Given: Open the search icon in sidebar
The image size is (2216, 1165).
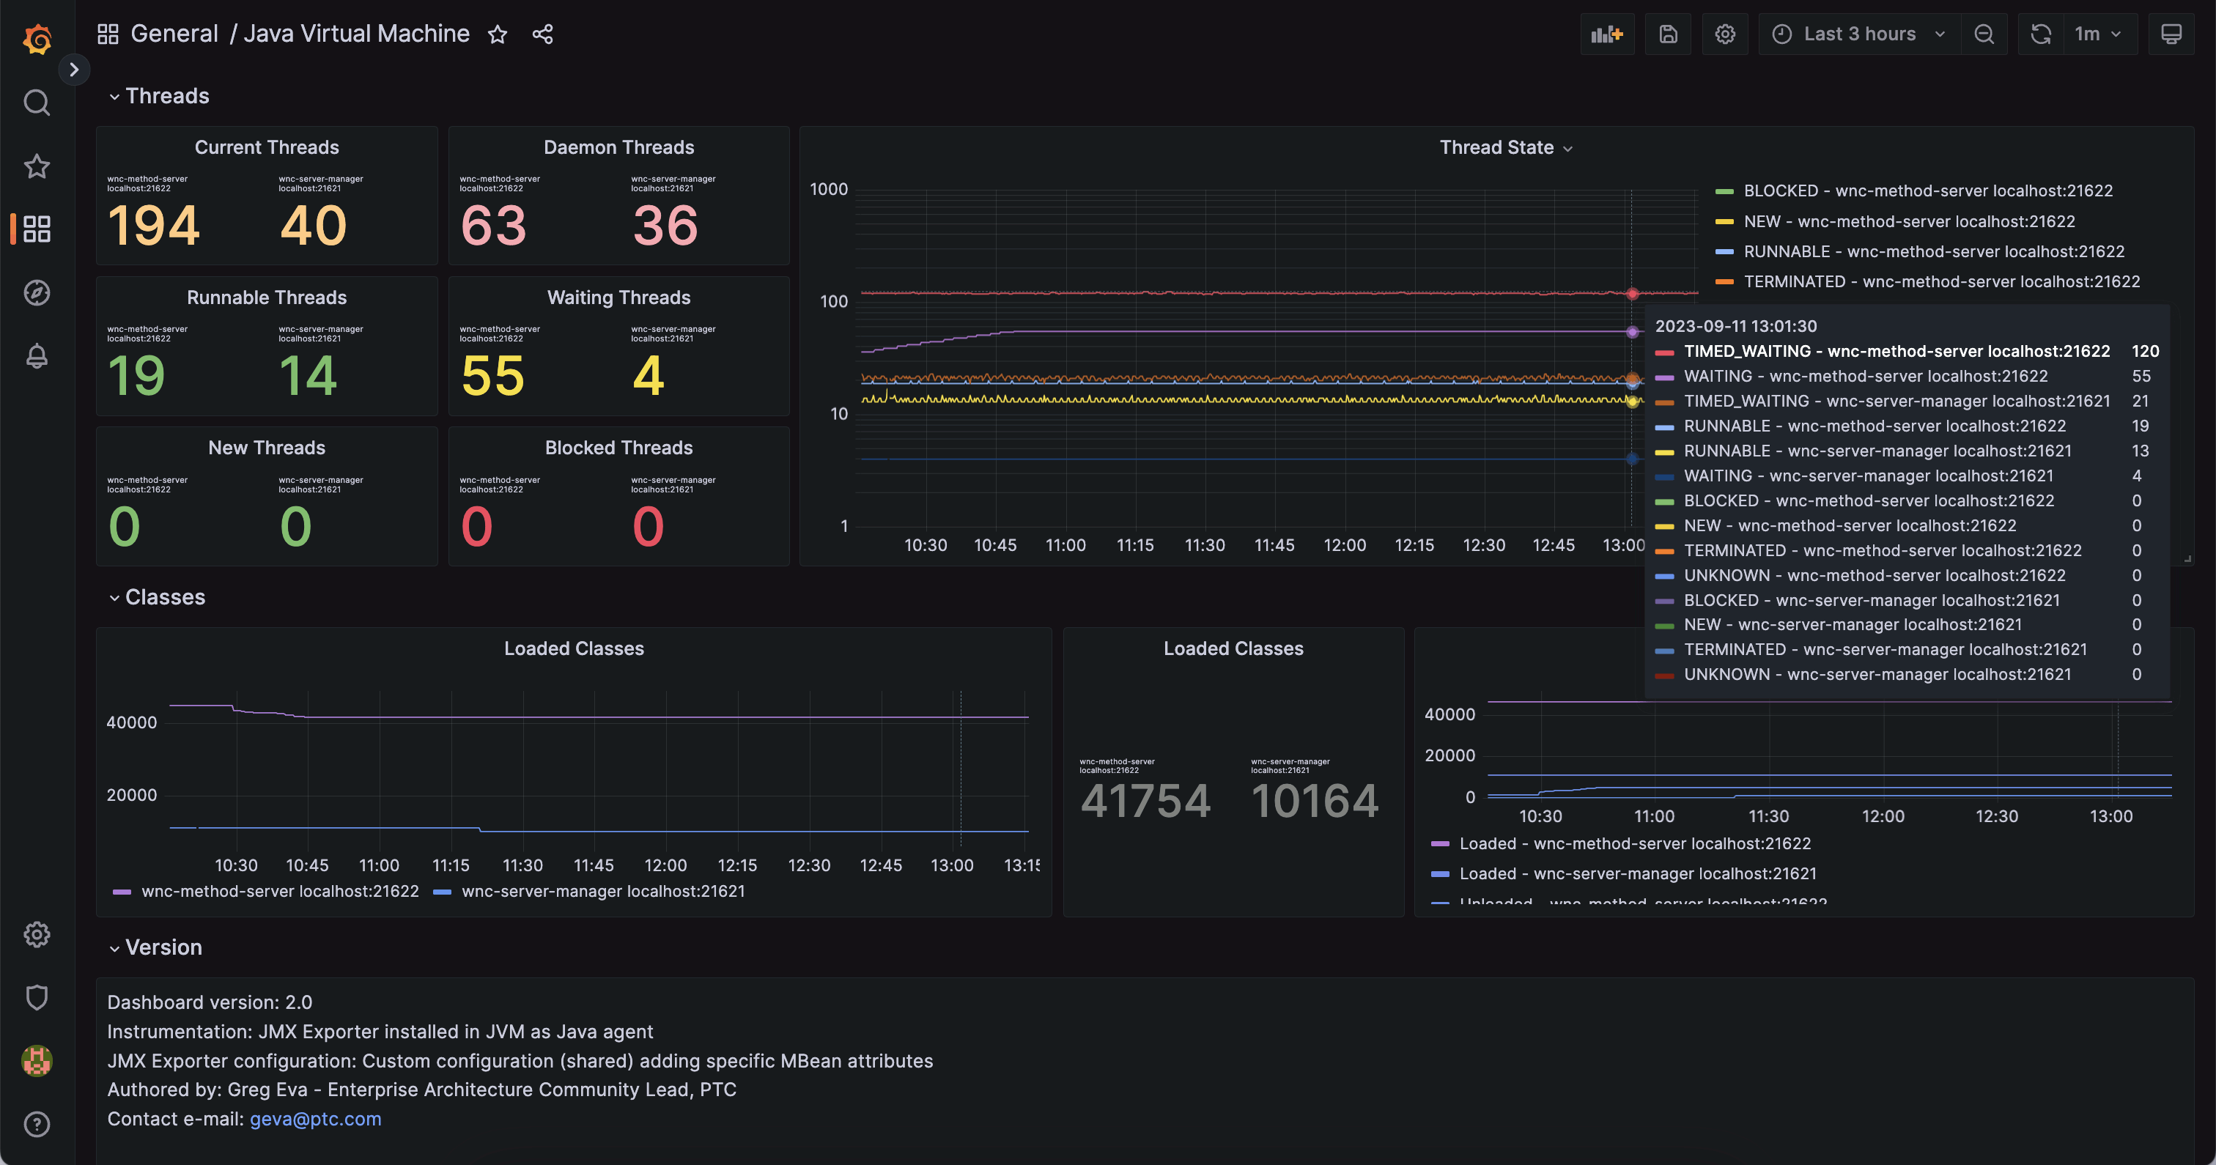Looking at the screenshot, I should pos(36,103).
